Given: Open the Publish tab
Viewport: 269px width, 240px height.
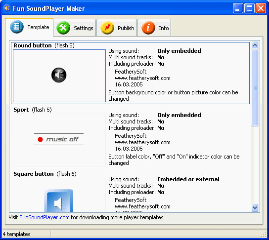Looking at the screenshot, I should click(x=117, y=28).
